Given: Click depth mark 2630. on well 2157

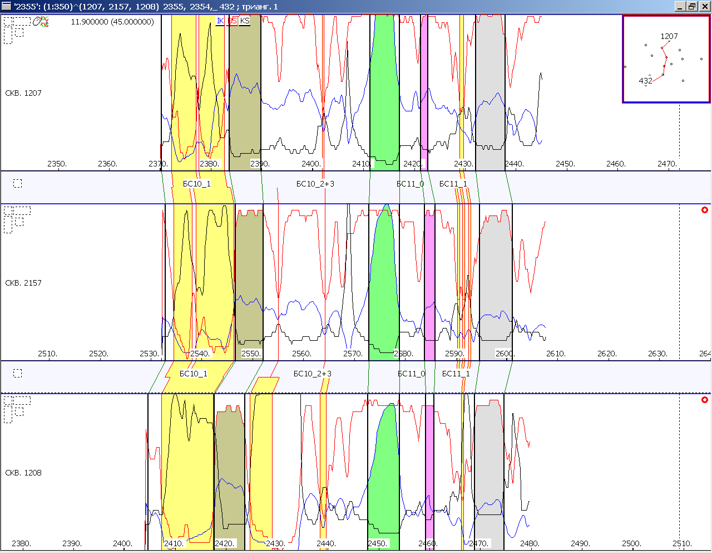Looking at the screenshot, I should tap(657, 354).
